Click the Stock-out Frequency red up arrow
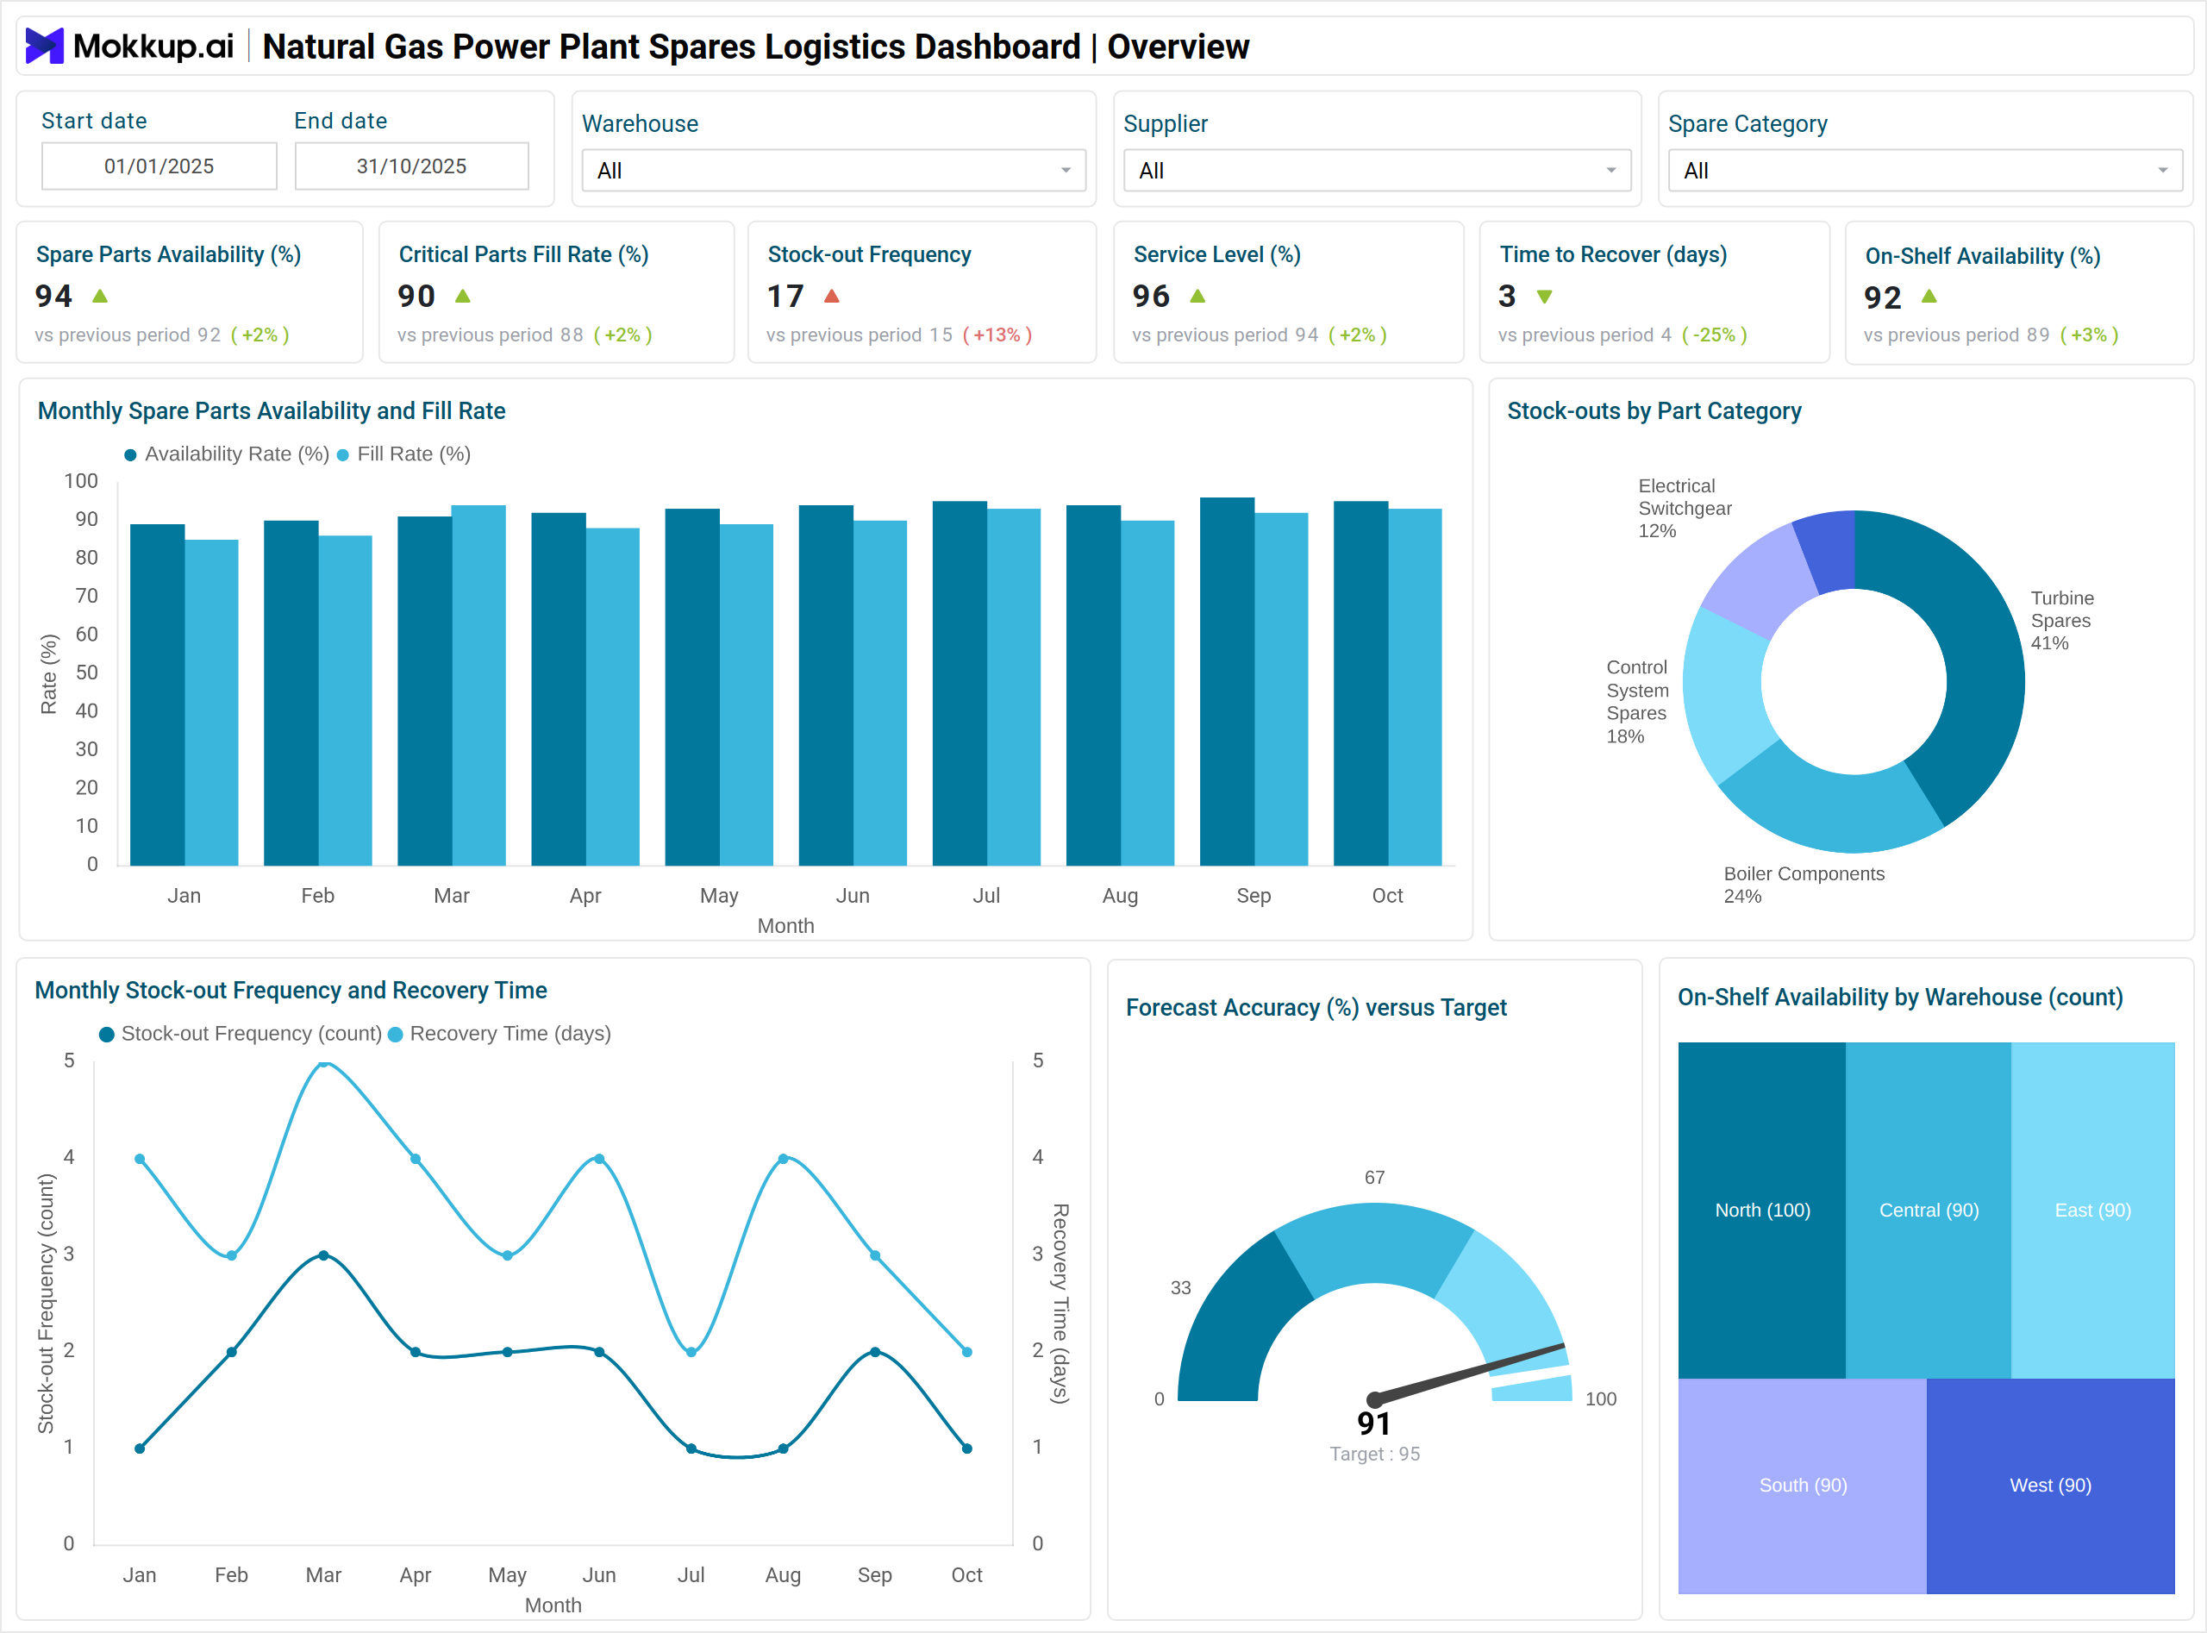Image resolution: width=2207 pixels, height=1633 pixels. pyautogui.click(x=832, y=296)
